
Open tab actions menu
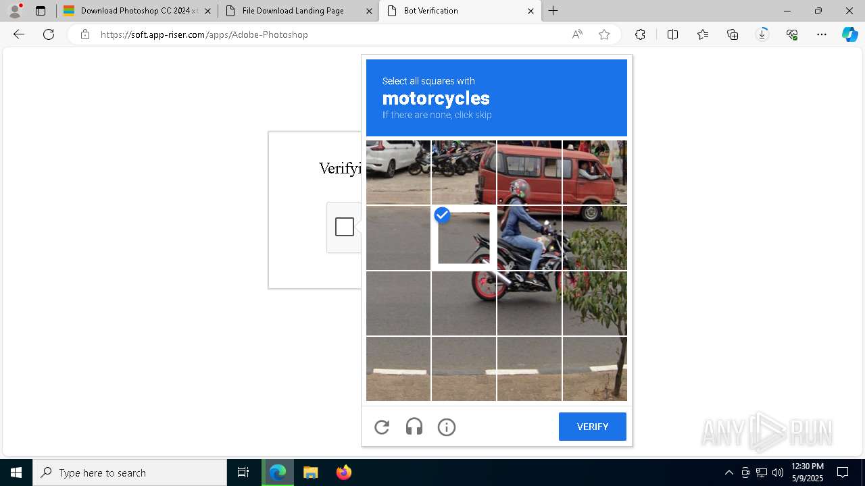[x=41, y=11]
